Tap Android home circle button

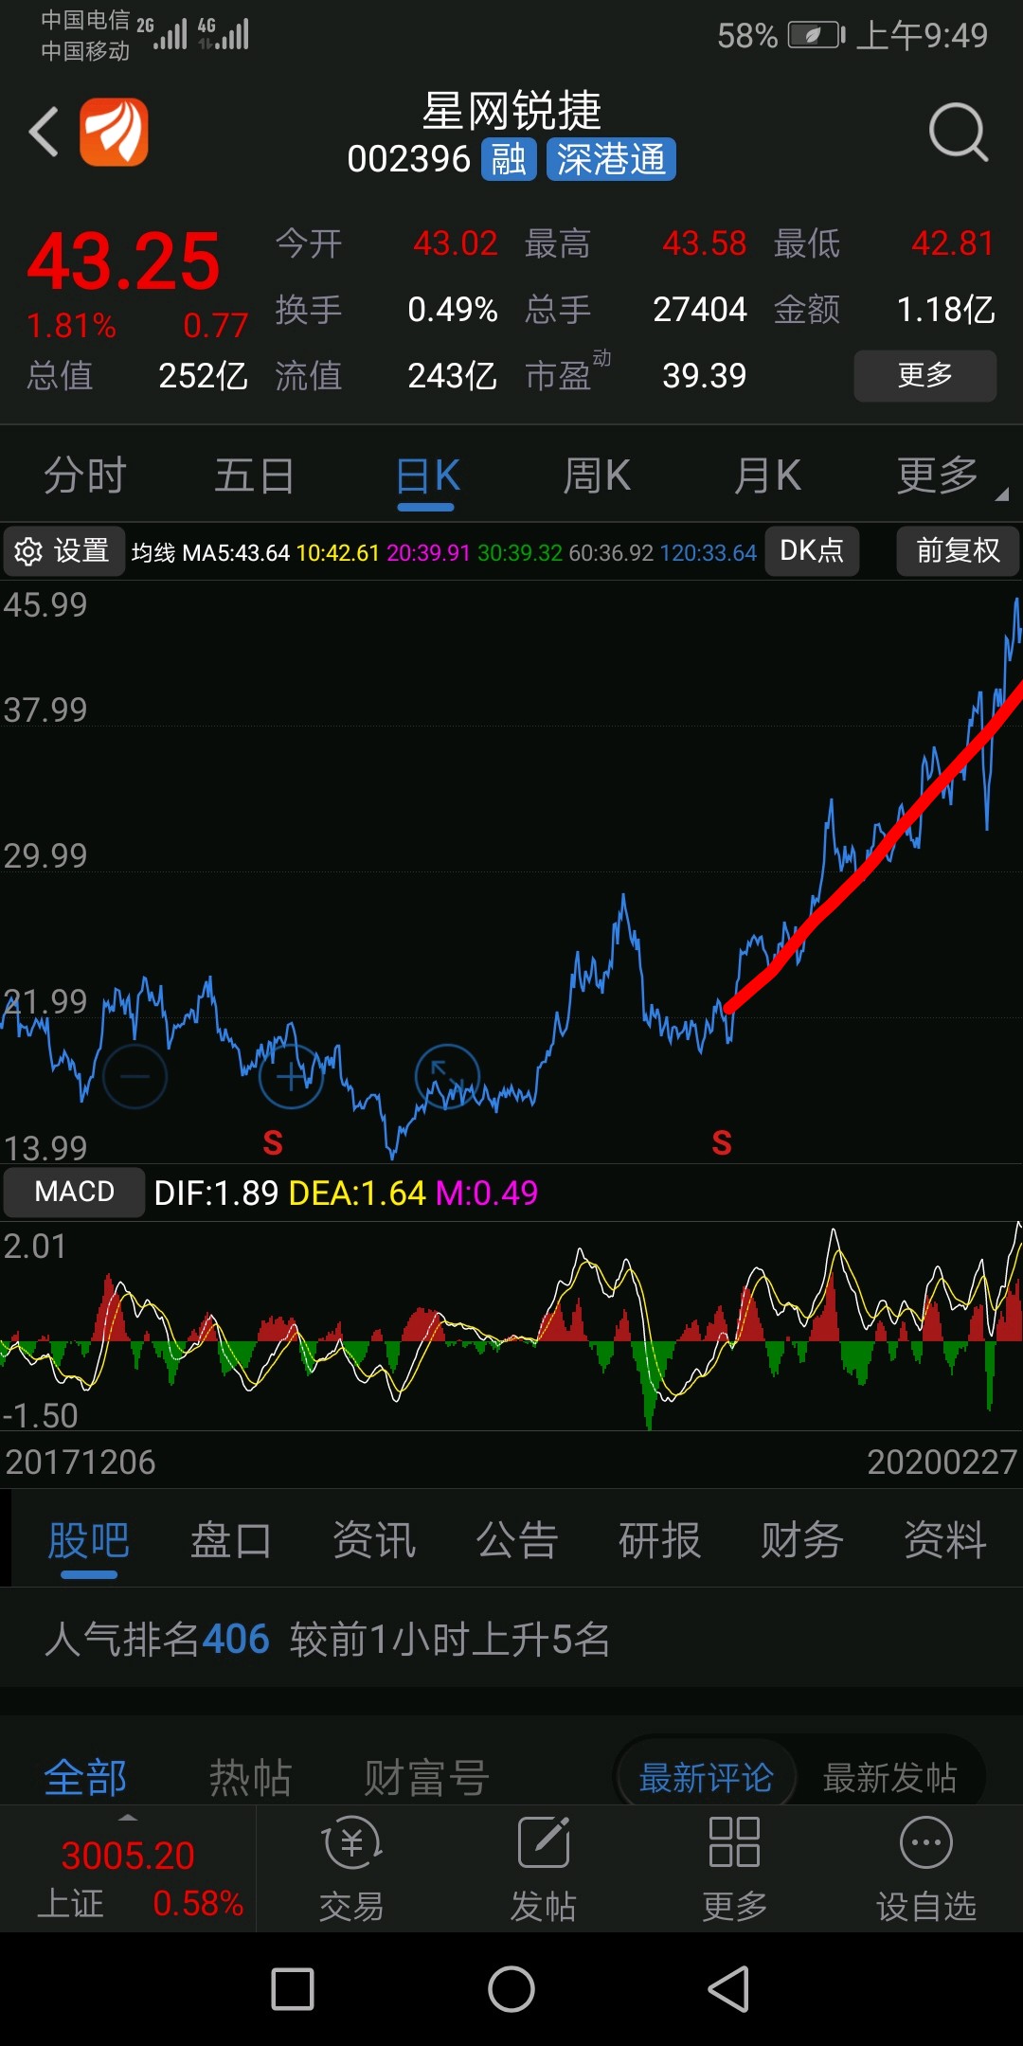coord(511,1989)
